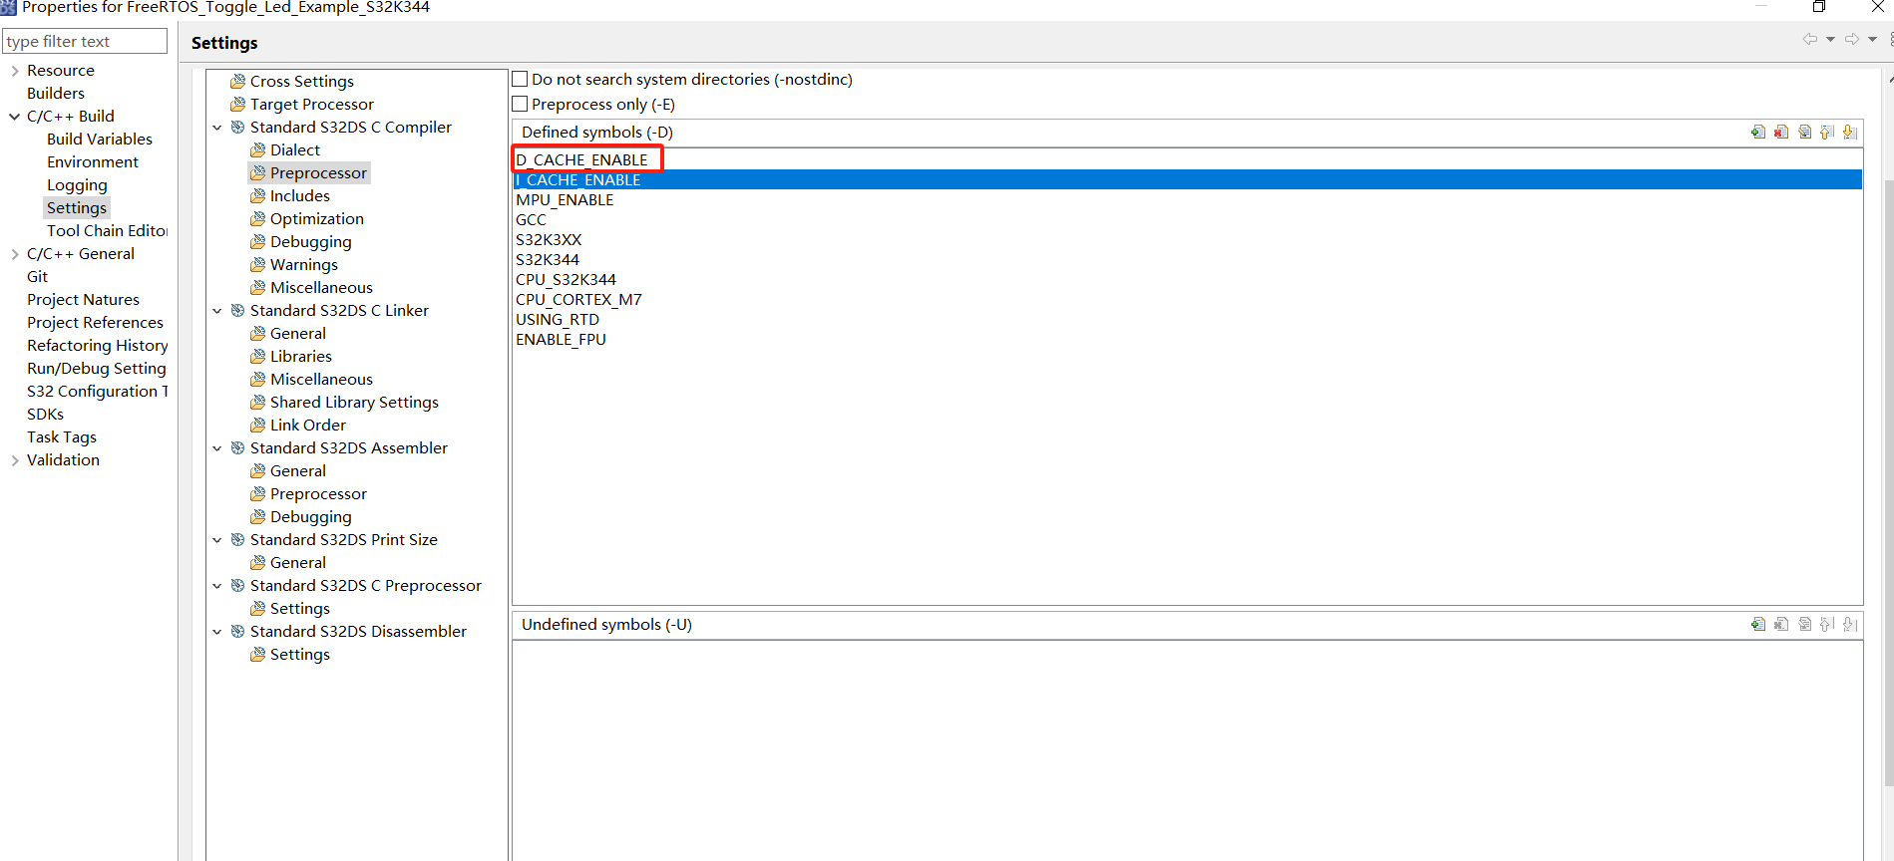Collapse the C/C++ Build category
Image resolution: width=1894 pixels, height=861 pixels.
click(x=14, y=117)
